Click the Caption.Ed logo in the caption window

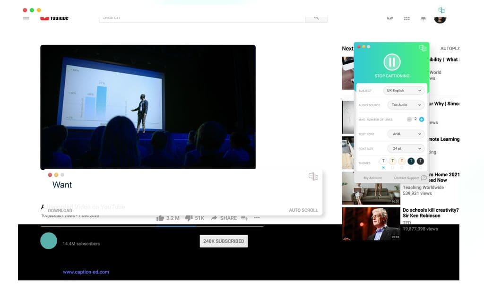(x=313, y=176)
